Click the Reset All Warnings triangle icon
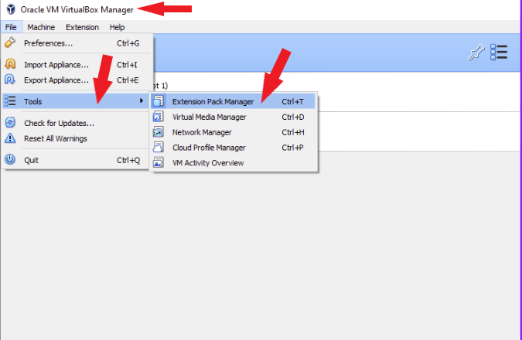The height and width of the screenshot is (340, 522). [x=10, y=138]
